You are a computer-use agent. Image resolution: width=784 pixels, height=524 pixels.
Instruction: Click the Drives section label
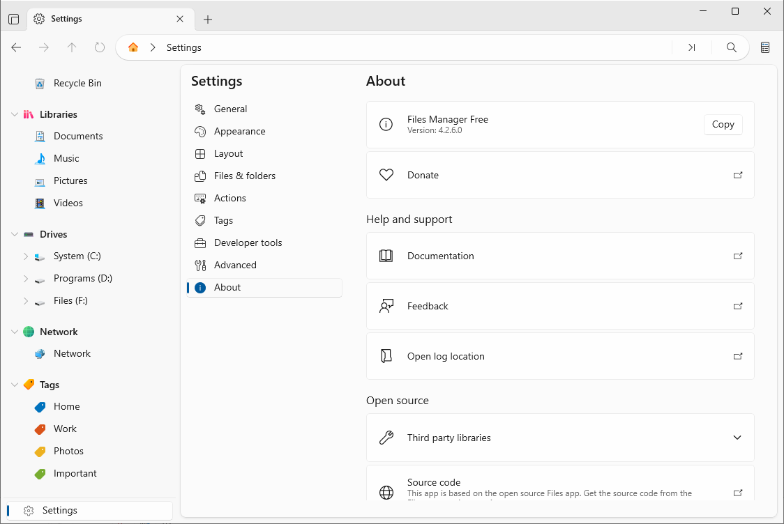point(54,234)
